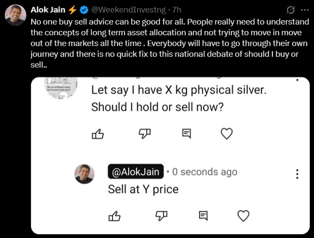Click Alok Jain's avatar in the reply
Image resolution: width=314 pixels, height=238 pixels.
(84, 173)
